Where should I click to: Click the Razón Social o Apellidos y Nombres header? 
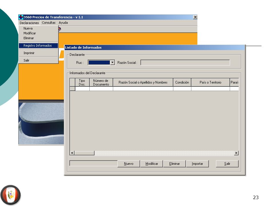pos(143,82)
